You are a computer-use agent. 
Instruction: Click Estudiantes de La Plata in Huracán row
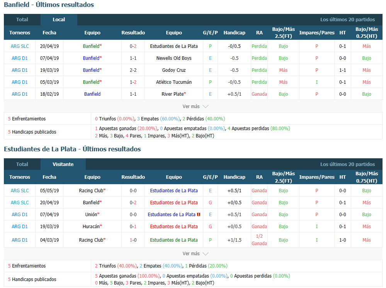(174, 227)
